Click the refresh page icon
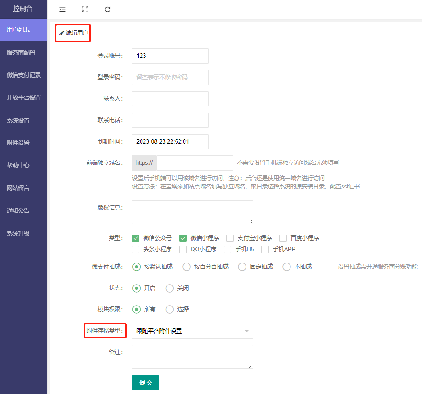 pos(108,9)
